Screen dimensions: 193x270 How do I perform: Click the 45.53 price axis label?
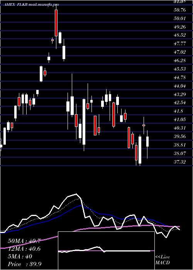[x=180, y=69]
